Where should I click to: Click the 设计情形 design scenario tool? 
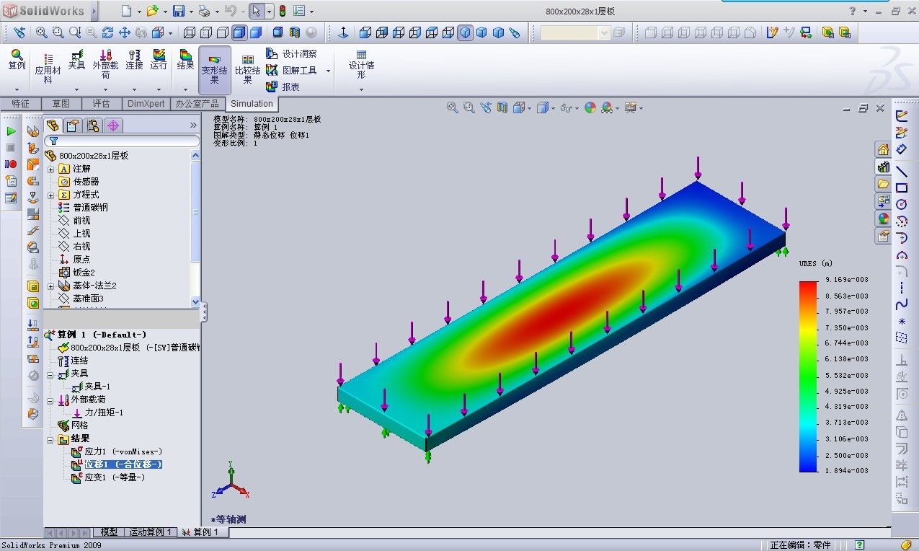[x=361, y=64]
